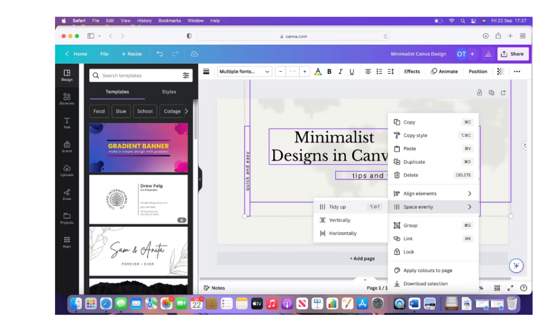
Task: Space elements Horizontally
Action: pos(350,233)
